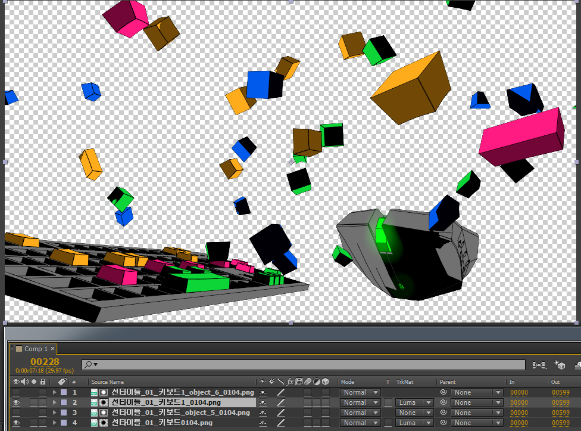Expand layer 4 properties with the triangle
The height and width of the screenshot is (431, 581).
[x=55, y=423]
